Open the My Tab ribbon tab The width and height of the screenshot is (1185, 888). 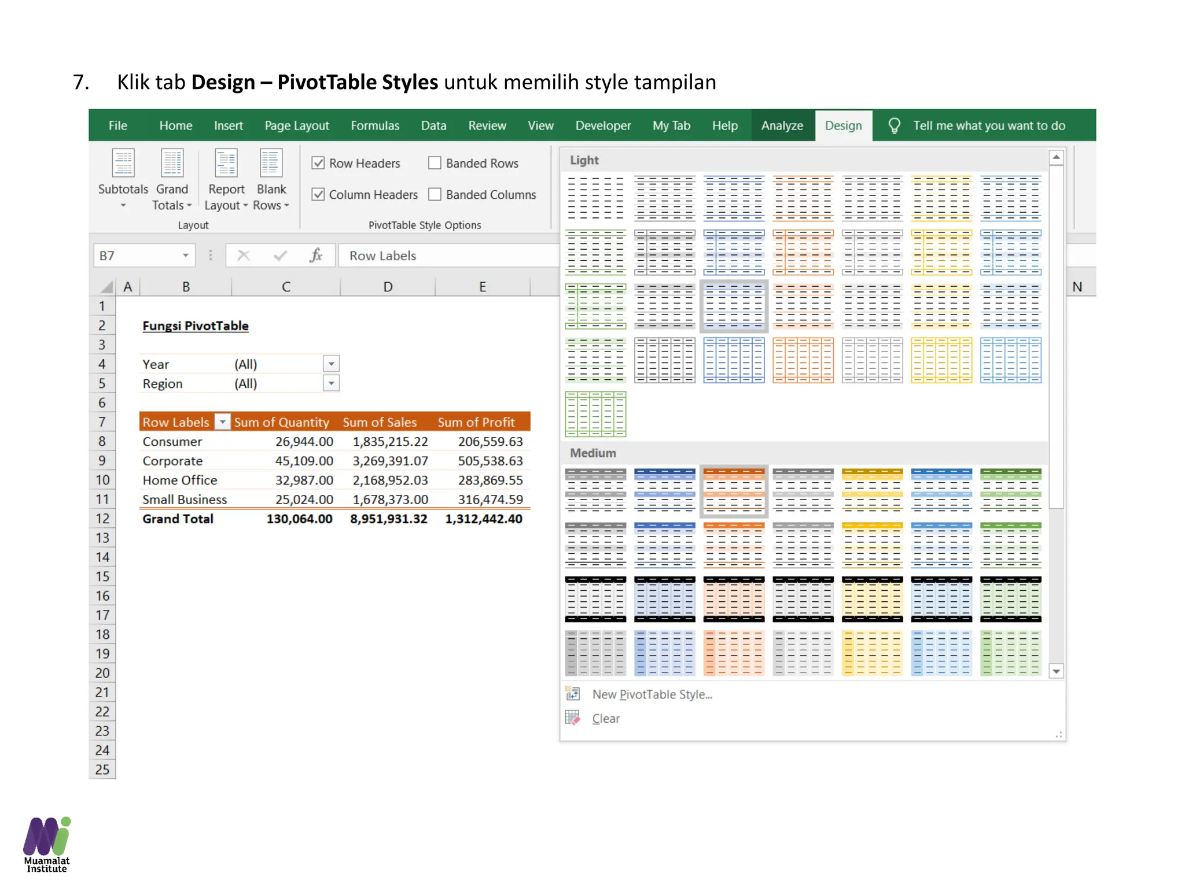(x=671, y=125)
